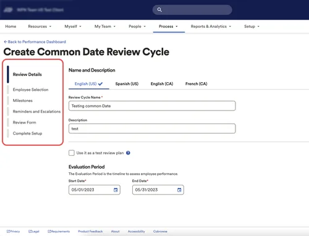Expand the Myself menu
The image size is (309, 236).
pyautogui.click(x=73, y=27)
